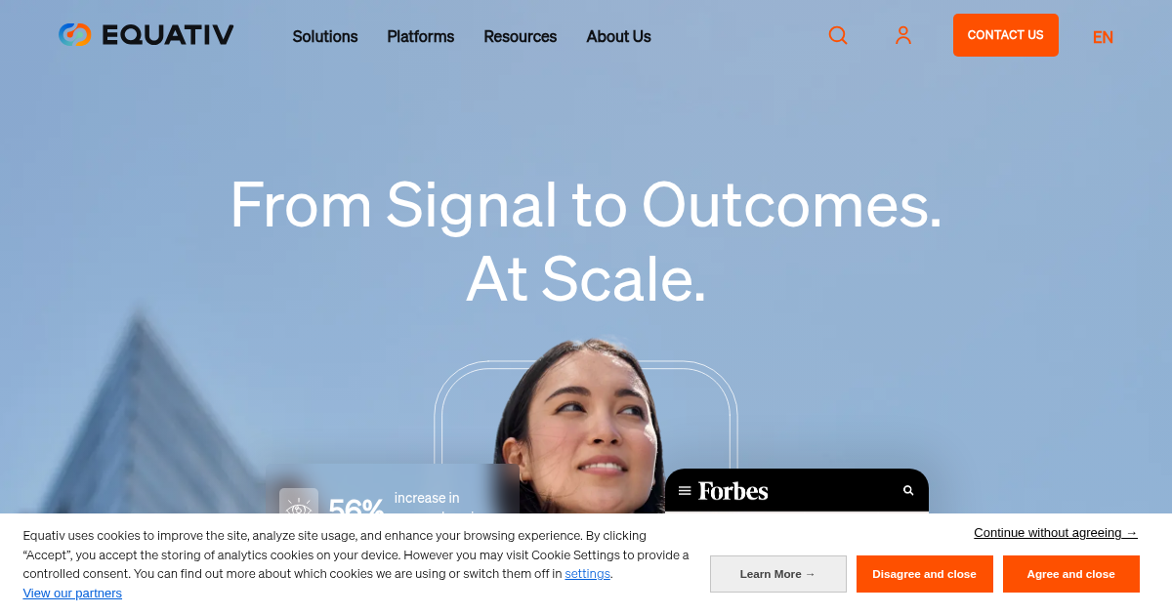
Task: Open the Resources menu item
Action: tap(521, 36)
